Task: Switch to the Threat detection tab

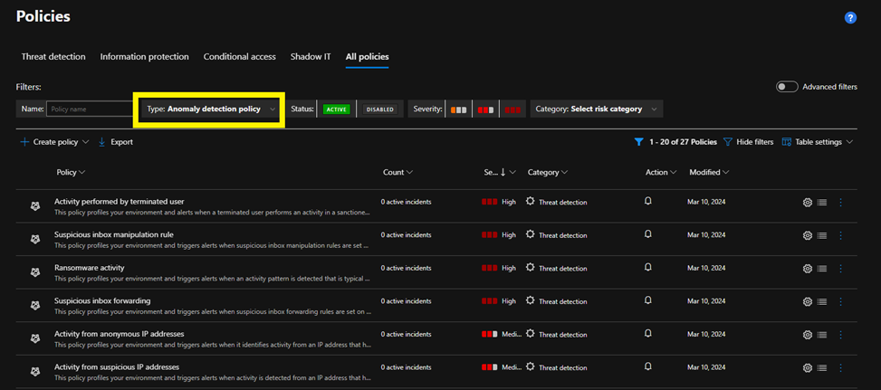Action: tap(53, 57)
